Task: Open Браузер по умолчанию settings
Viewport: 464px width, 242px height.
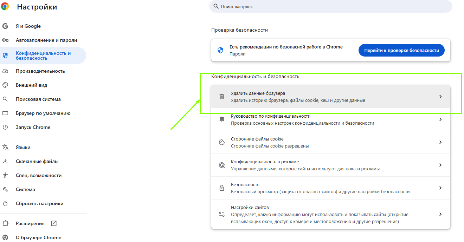Action: (x=43, y=113)
